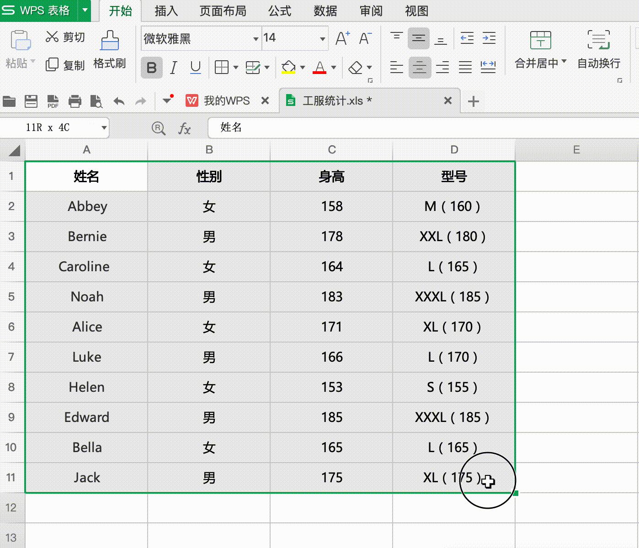Create a new workbook with the + button
The height and width of the screenshot is (548, 639).
point(473,101)
